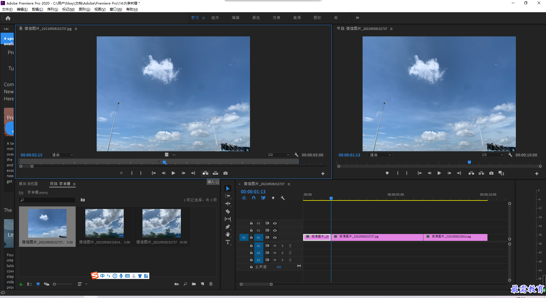The width and height of the screenshot is (546, 298).
Task: Toggle Snap in timeline
Action: (x=254, y=198)
